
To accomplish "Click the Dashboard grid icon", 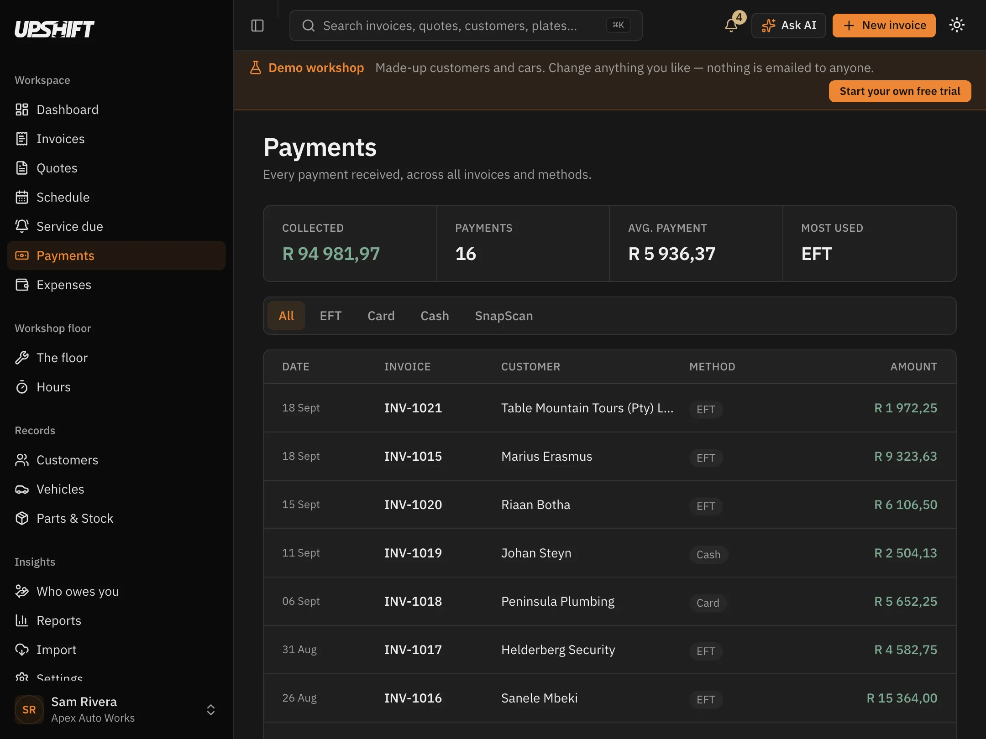I will [22, 109].
